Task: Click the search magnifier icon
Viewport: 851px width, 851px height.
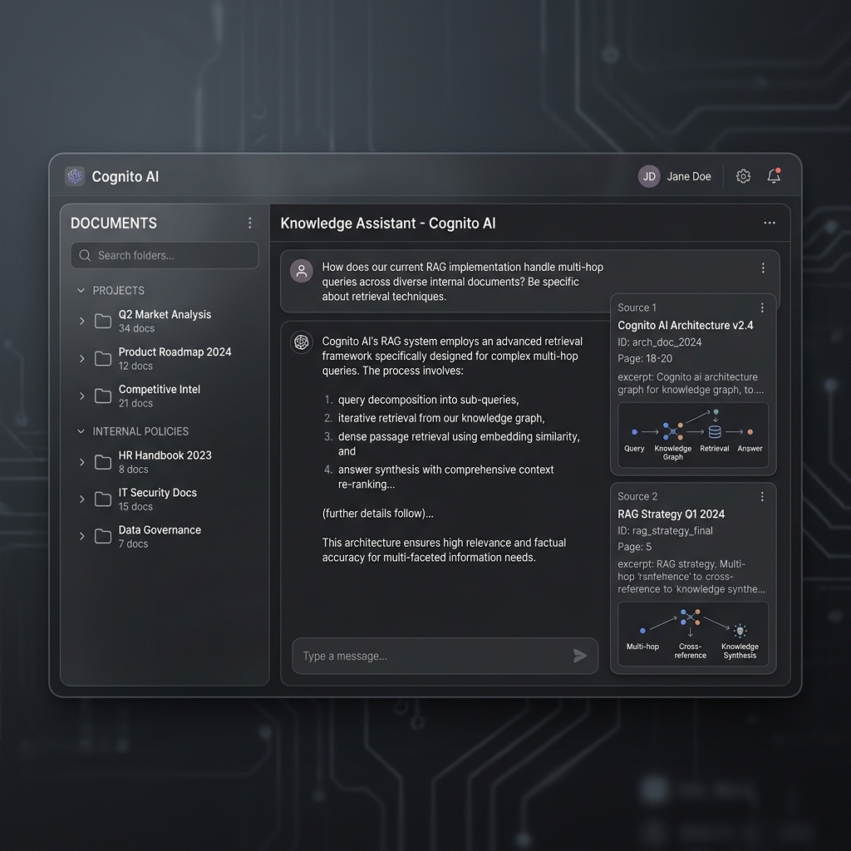Action: (85, 255)
